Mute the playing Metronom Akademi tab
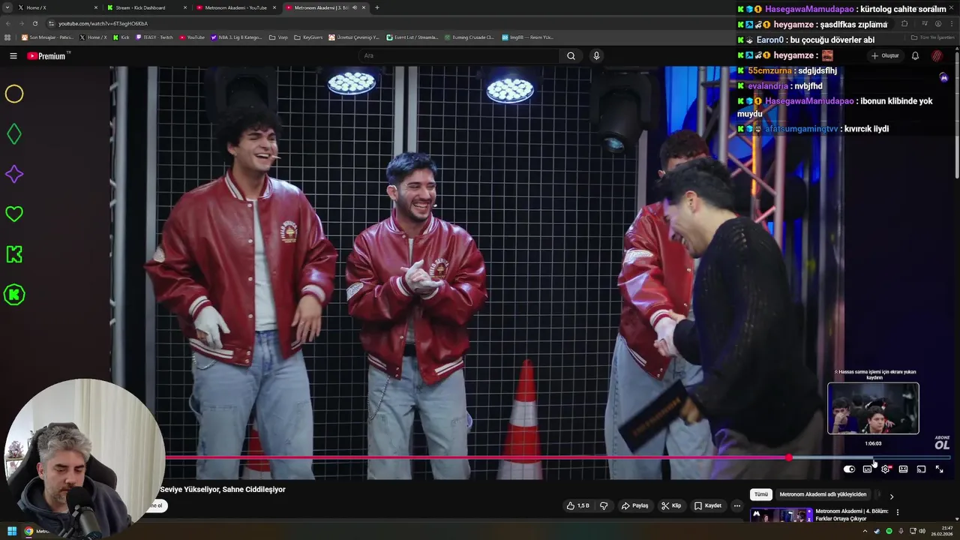This screenshot has height=540, width=960. (x=354, y=7)
